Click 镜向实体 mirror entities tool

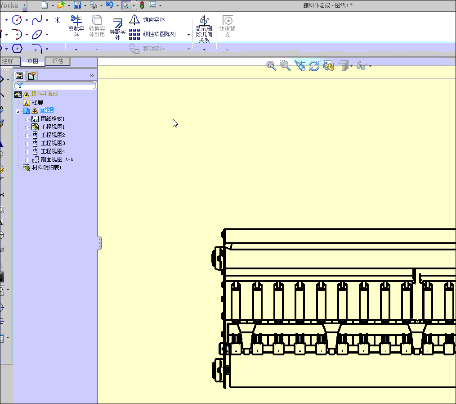click(147, 20)
